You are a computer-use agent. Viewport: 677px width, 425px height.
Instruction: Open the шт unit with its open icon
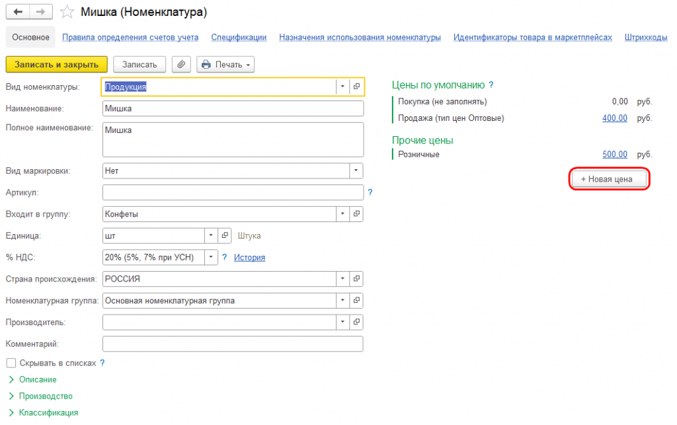point(225,235)
